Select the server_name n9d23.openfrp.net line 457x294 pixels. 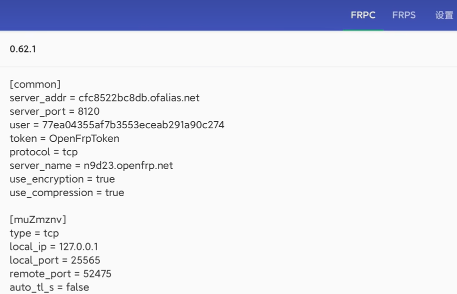[91, 165]
